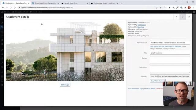This screenshot has height=110, width=196.
Task: Switch to the Gregg Davis Frost tab
Action: coord(45,3)
